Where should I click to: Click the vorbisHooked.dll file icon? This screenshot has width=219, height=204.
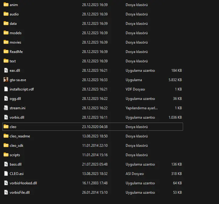6,183
